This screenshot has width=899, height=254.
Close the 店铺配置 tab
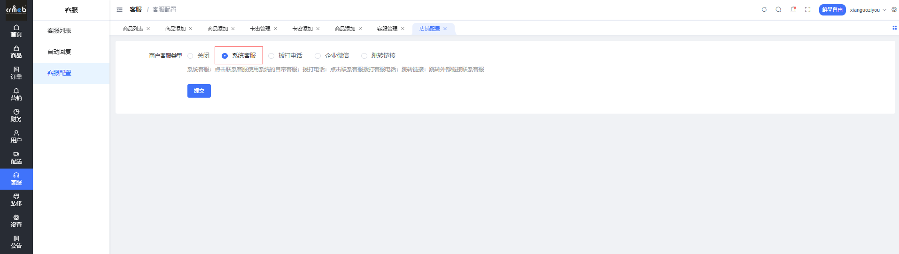click(x=445, y=29)
